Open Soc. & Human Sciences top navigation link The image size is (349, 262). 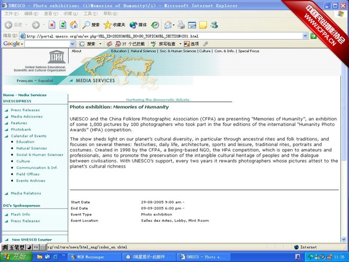[178, 51]
